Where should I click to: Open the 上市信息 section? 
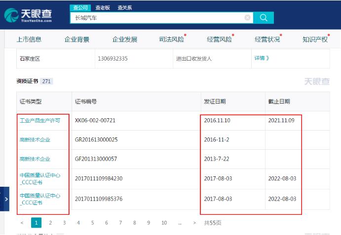tap(29, 39)
